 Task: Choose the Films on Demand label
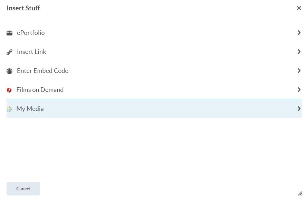pyautogui.click(x=40, y=90)
